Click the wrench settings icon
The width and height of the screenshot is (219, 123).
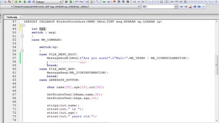click(x=97, y=2)
